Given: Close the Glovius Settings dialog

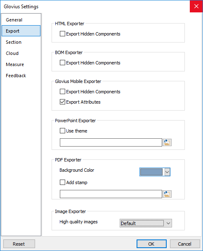Looking at the screenshot, I should click(196, 6).
